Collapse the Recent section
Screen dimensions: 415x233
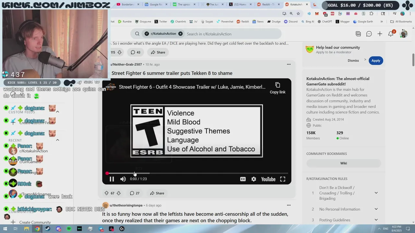(x=57, y=140)
